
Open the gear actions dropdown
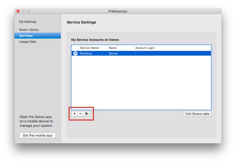pyautogui.click(x=88, y=114)
